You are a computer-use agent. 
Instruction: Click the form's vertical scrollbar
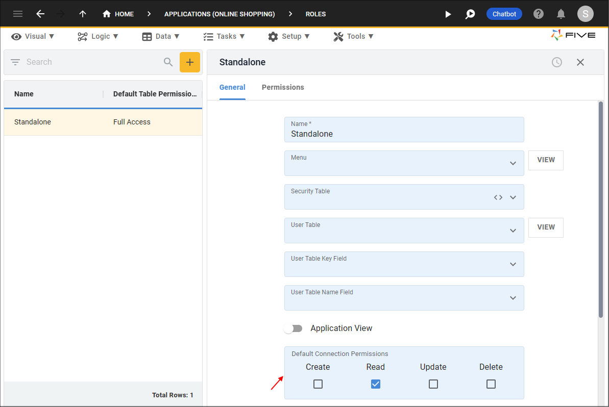coord(600,210)
